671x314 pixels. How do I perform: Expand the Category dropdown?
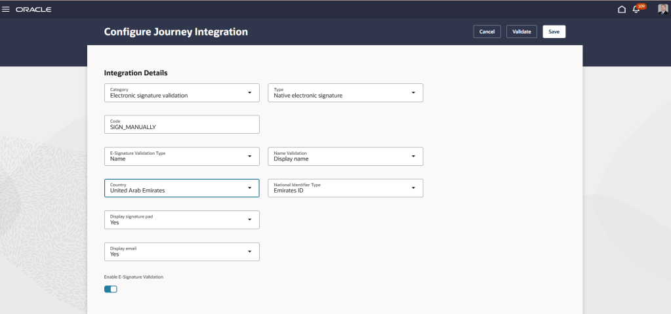pos(249,92)
